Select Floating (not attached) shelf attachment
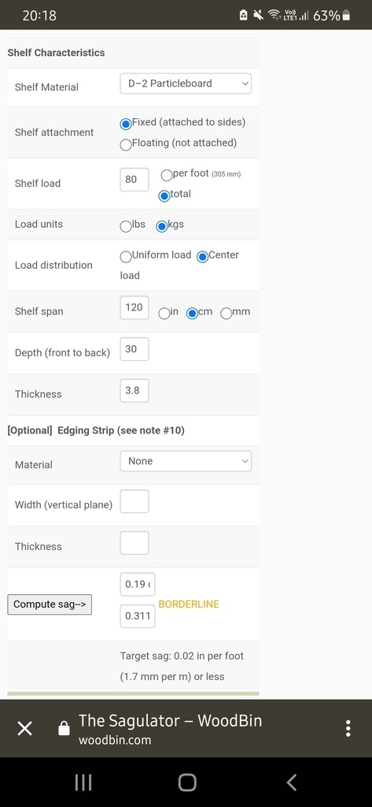Screen dimensions: 372x807 pos(125,145)
